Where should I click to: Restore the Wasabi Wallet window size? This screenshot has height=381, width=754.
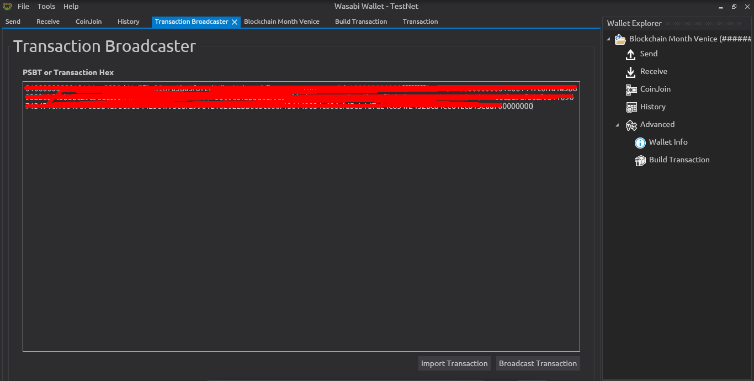click(734, 7)
